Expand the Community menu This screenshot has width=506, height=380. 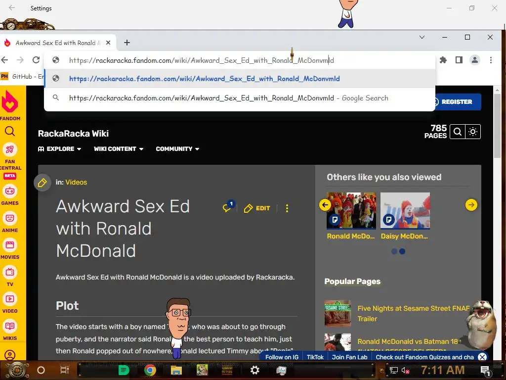tap(177, 149)
